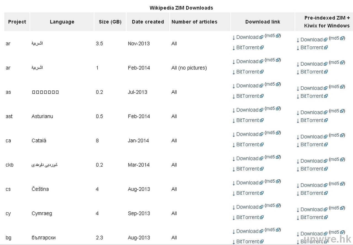The image size is (353, 245).
Task: Click md5 link in the Čeština download row
Action: [270, 181]
